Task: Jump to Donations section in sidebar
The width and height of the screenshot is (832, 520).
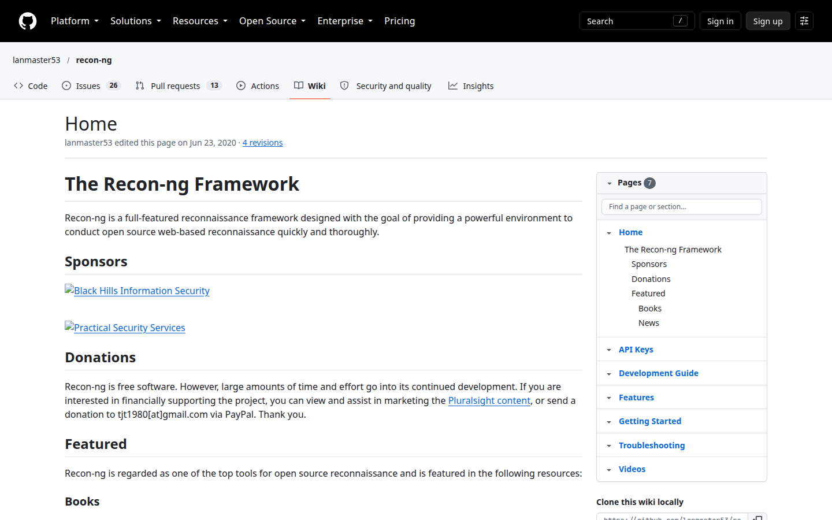Action: coord(651,279)
